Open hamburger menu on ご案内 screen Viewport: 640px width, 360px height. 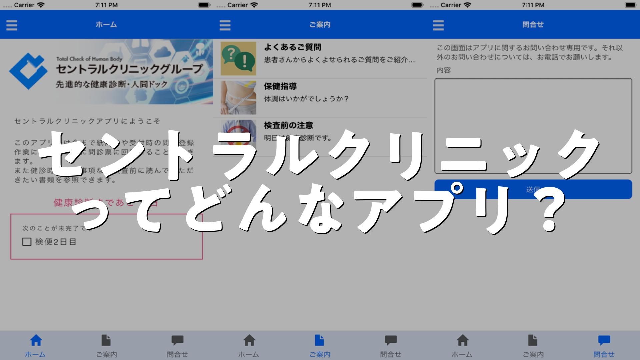point(225,25)
